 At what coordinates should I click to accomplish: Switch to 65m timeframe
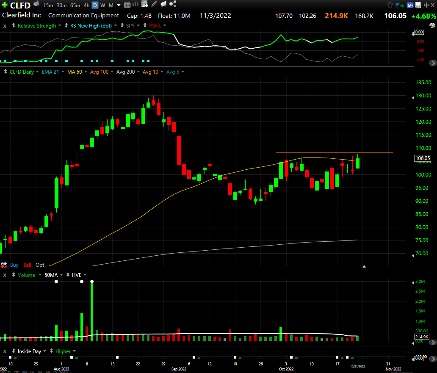pos(75,6)
